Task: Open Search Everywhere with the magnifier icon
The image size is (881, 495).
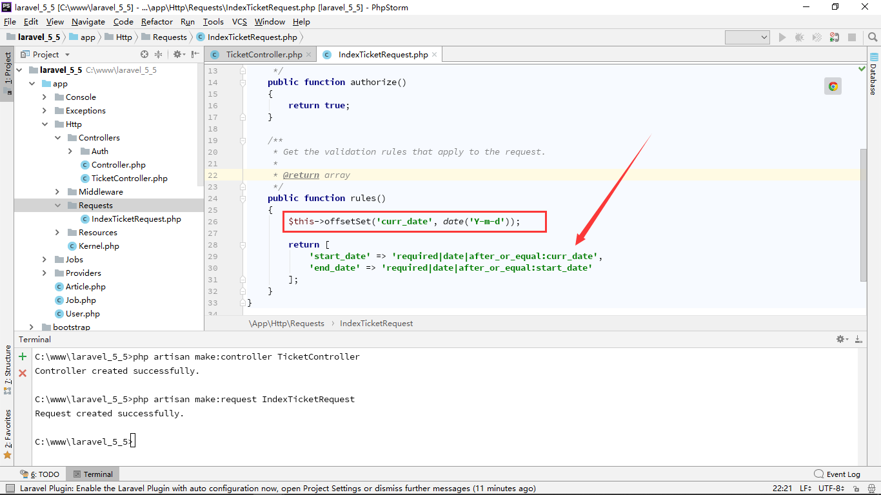Action: click(872, 37)
